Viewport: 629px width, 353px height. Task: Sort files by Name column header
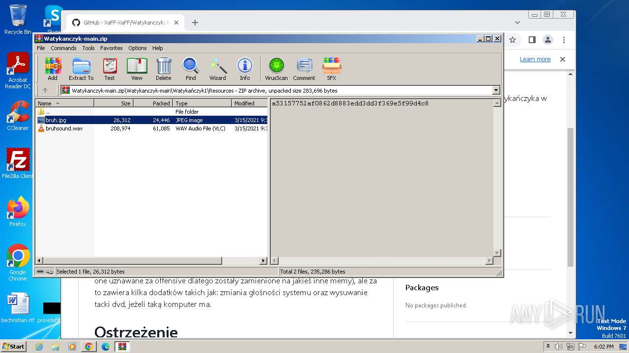click(64, 103)
